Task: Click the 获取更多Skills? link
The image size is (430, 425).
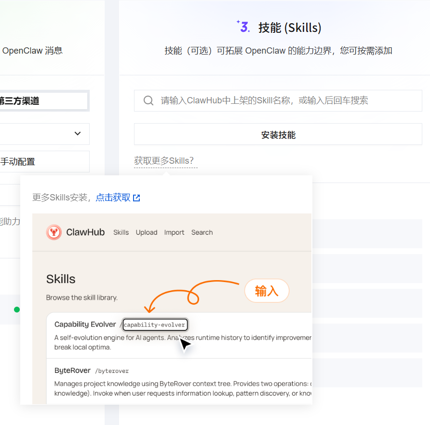Action: coord(166,161)
